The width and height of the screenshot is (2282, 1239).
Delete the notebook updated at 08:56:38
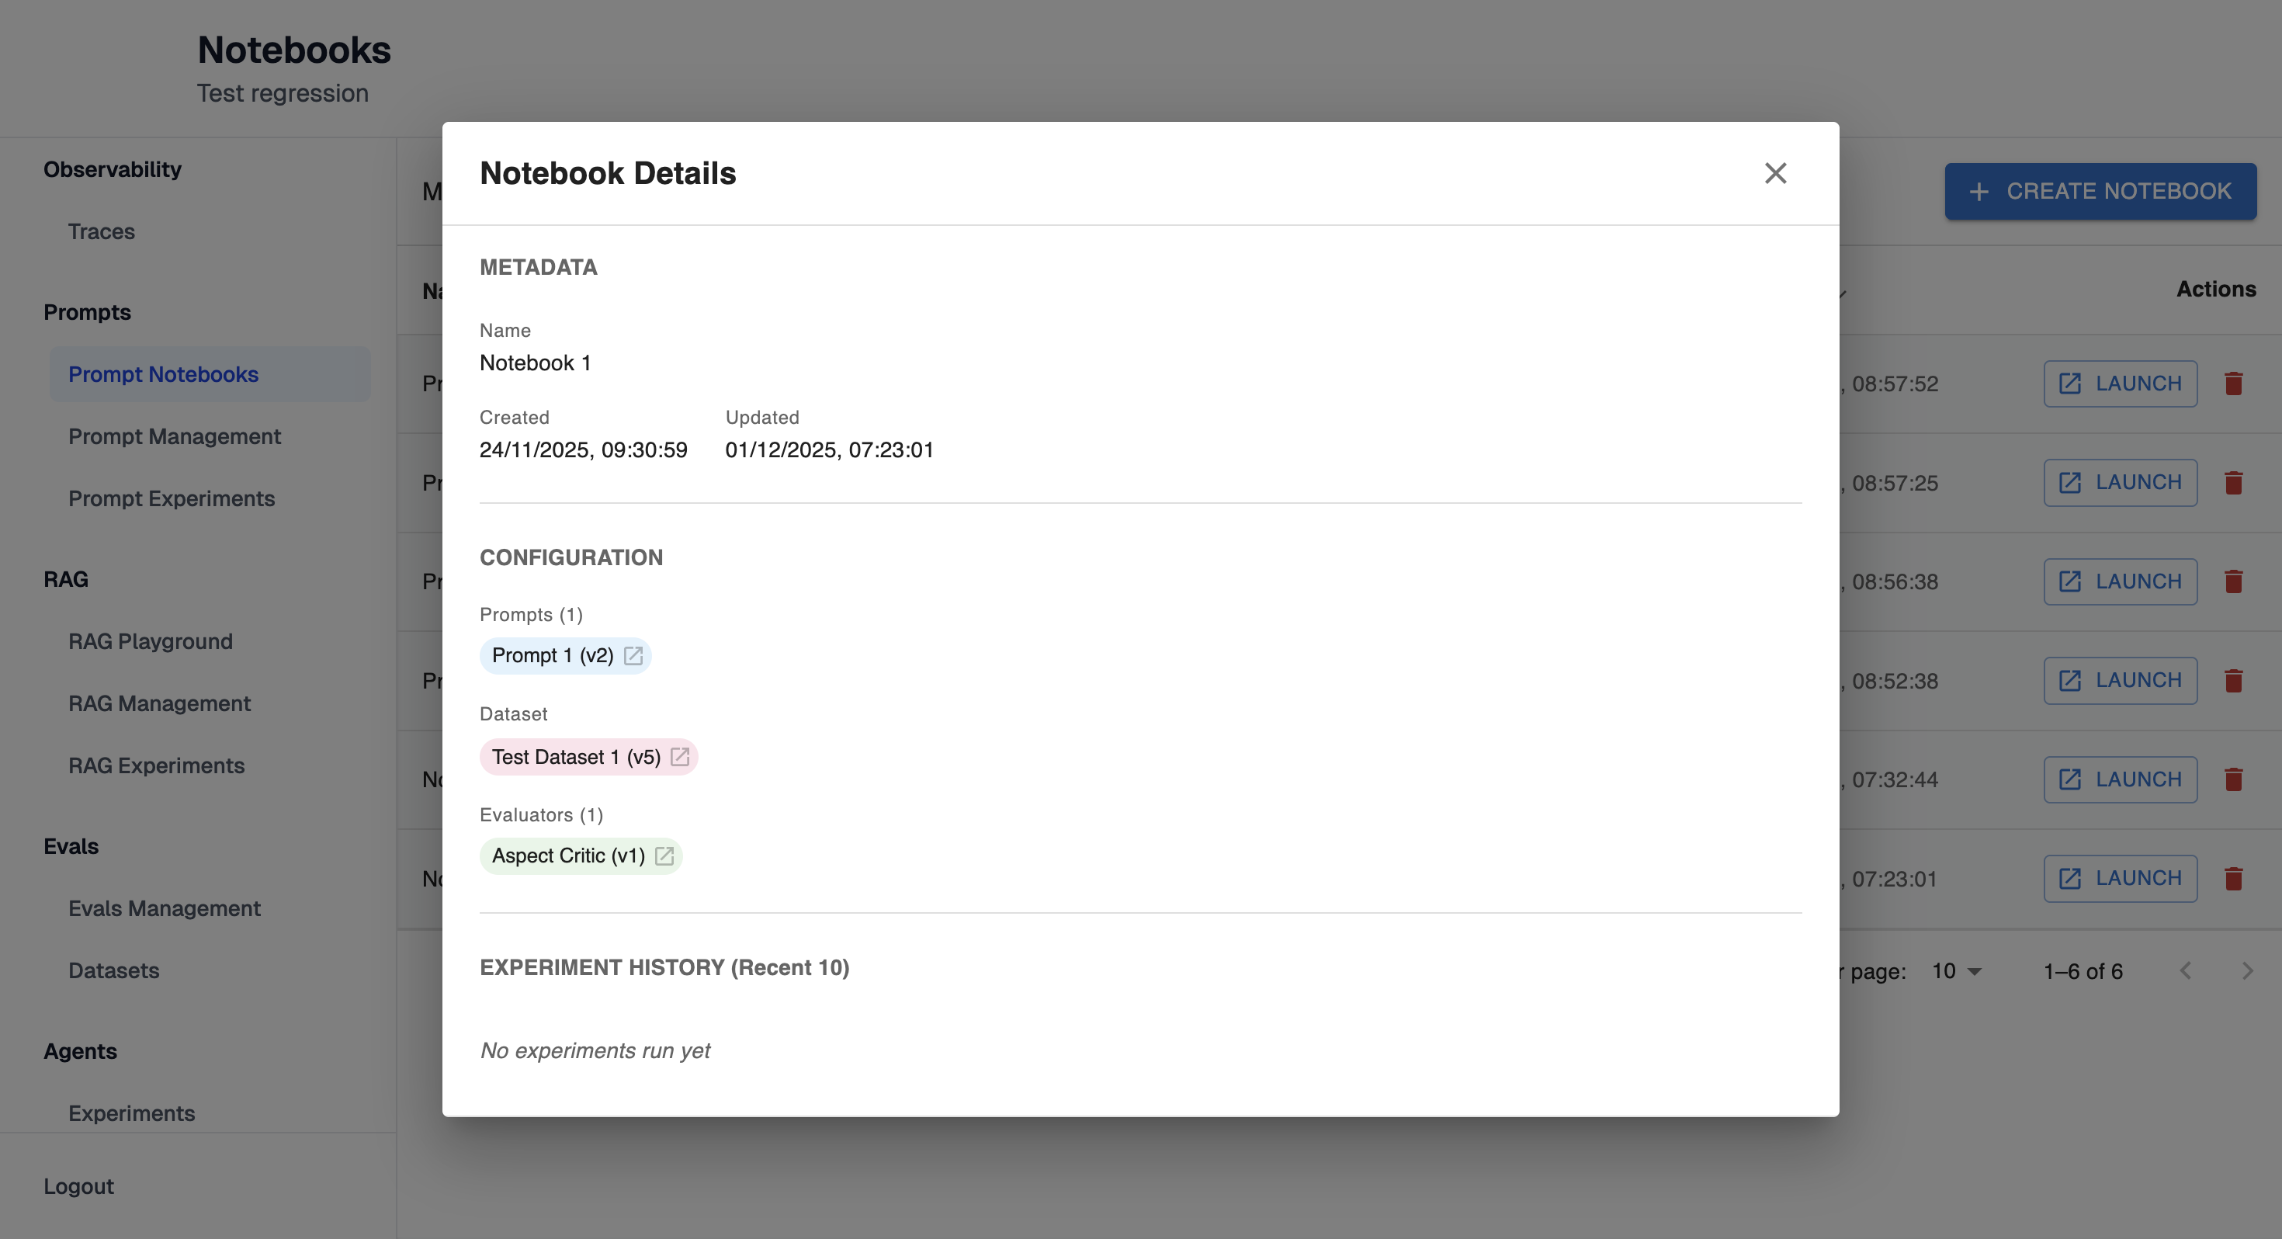click(x=2233, y=581)
